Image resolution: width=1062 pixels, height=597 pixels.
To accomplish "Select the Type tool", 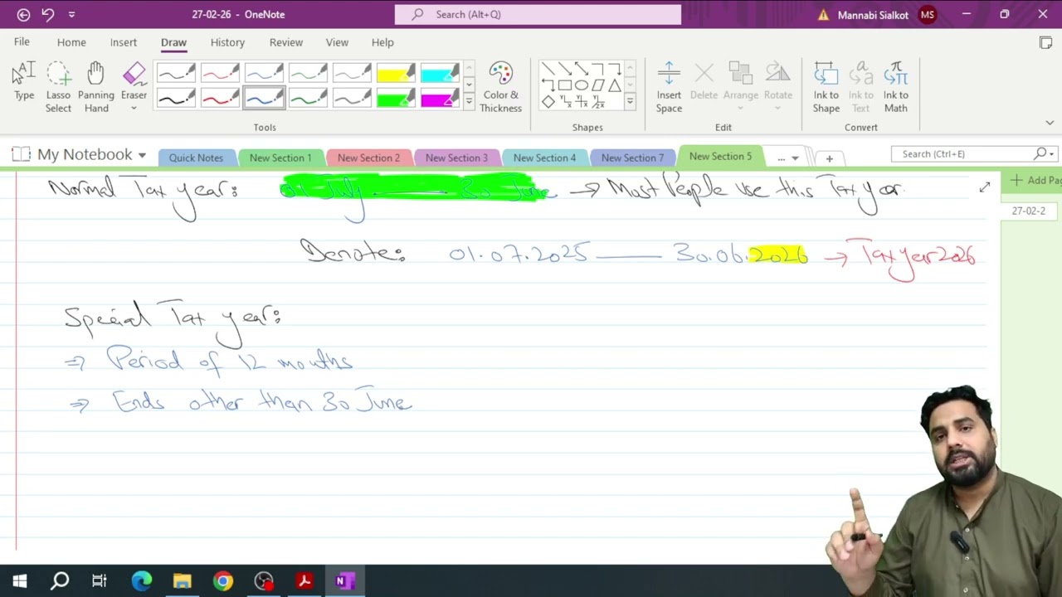I will click(x=24, y=81).
